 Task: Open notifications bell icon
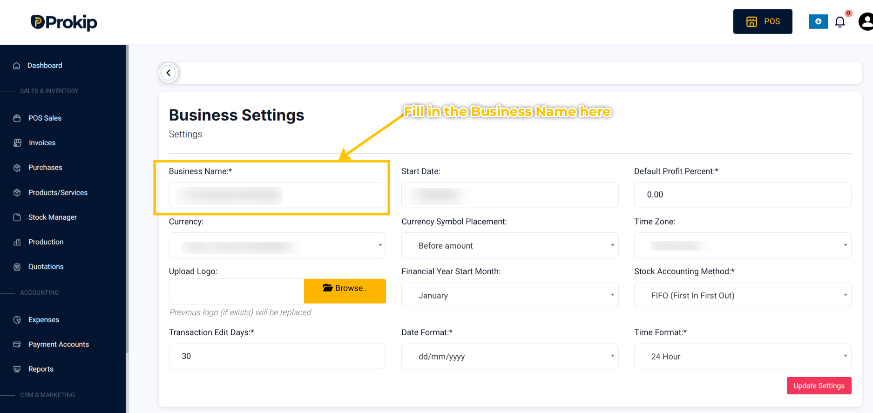tap(840, 22)
